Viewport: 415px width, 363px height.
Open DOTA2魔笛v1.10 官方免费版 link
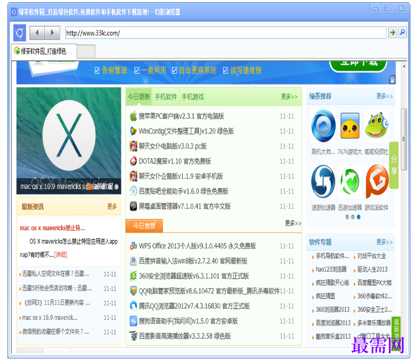click(x=175, y=161)
